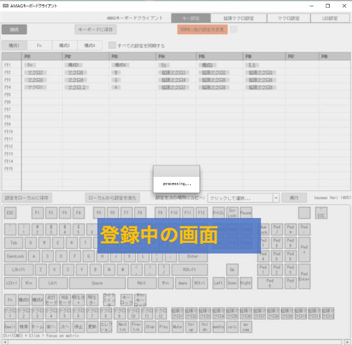Select the Vol up key
Viewport: 352px width, 345px height.
[191, 327]
